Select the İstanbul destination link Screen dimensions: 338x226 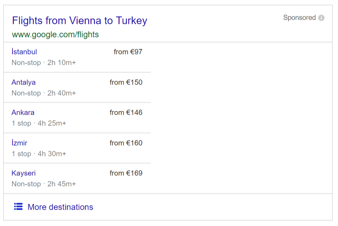(24, 52)
